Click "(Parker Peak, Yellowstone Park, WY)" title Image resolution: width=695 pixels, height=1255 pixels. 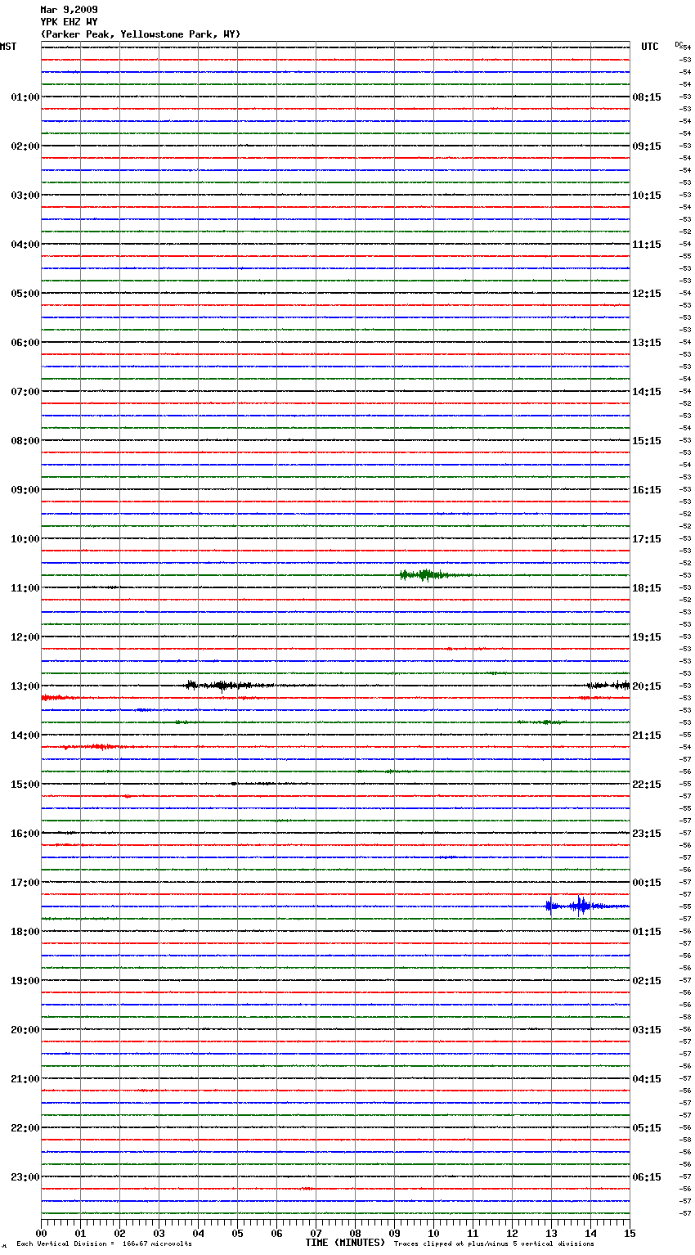coord(141,34)
